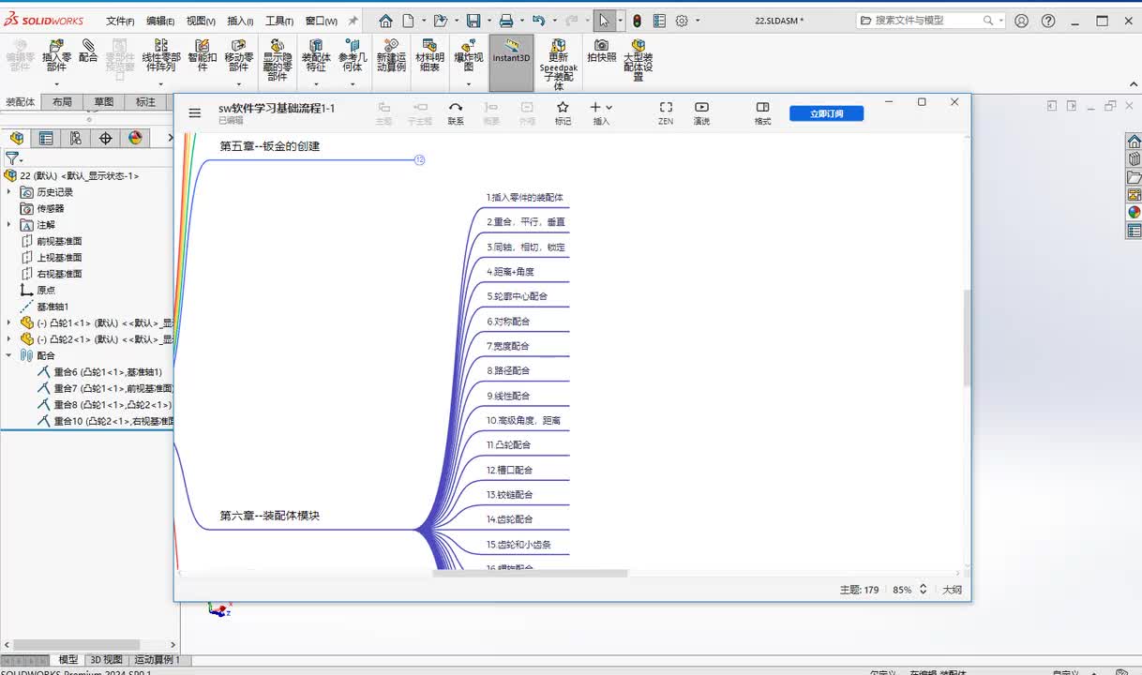Toggle the Instant3D button
This screenshot has height=675, width=1142.
(x=511, y=52)
